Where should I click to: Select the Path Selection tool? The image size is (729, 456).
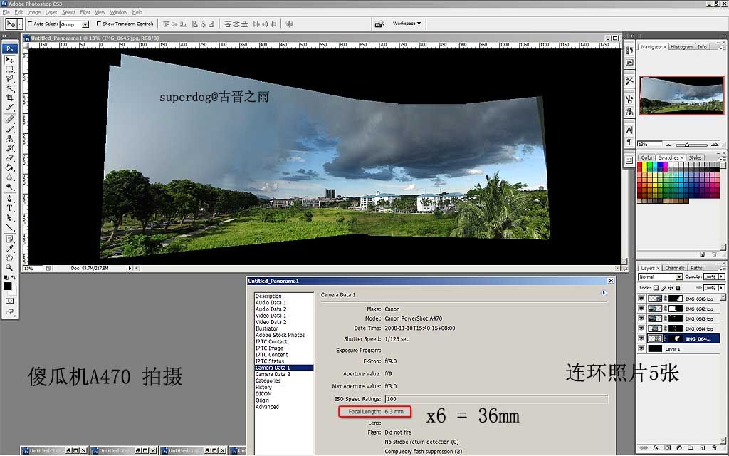9,217
